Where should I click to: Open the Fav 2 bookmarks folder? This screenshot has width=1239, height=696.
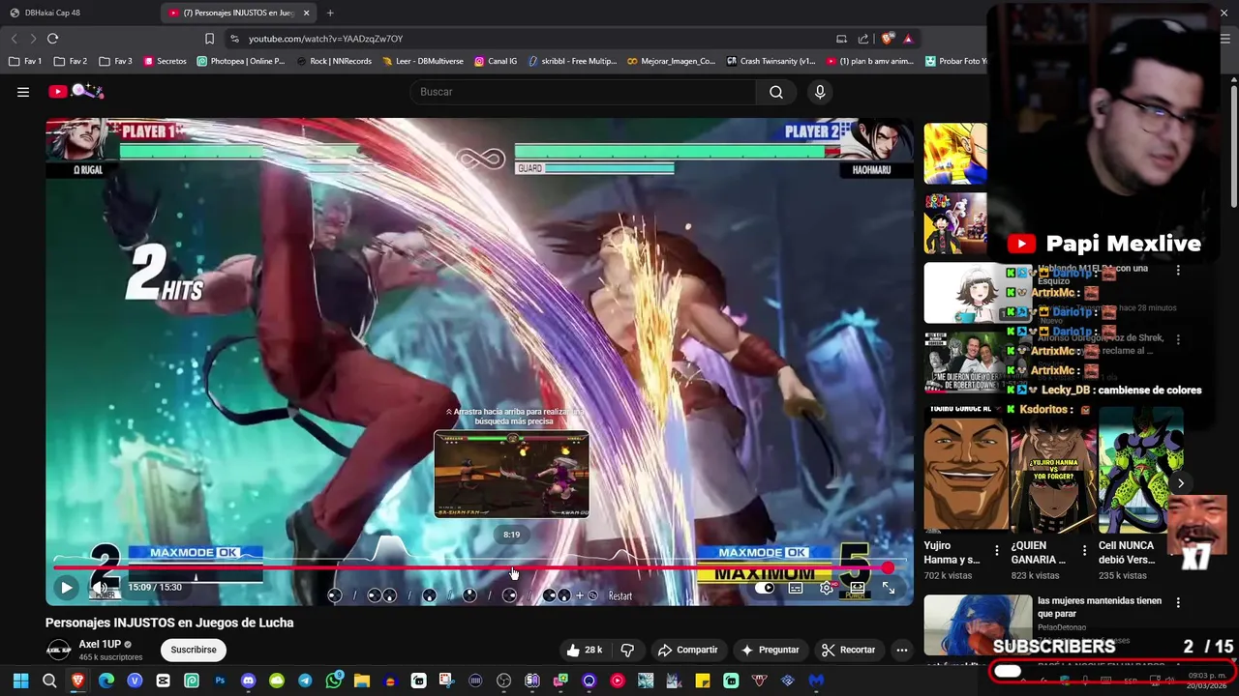[71, 61]
